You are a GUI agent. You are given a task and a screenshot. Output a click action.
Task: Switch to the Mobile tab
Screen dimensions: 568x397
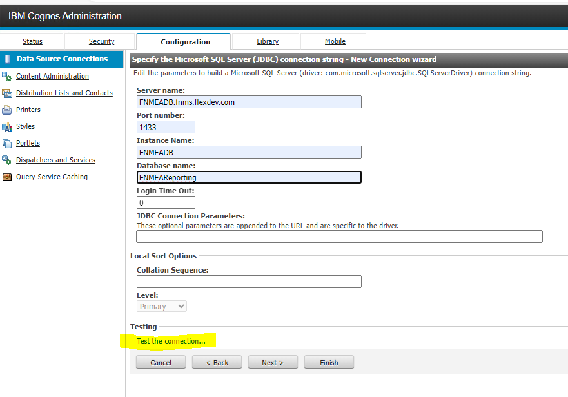click(335, 41)
